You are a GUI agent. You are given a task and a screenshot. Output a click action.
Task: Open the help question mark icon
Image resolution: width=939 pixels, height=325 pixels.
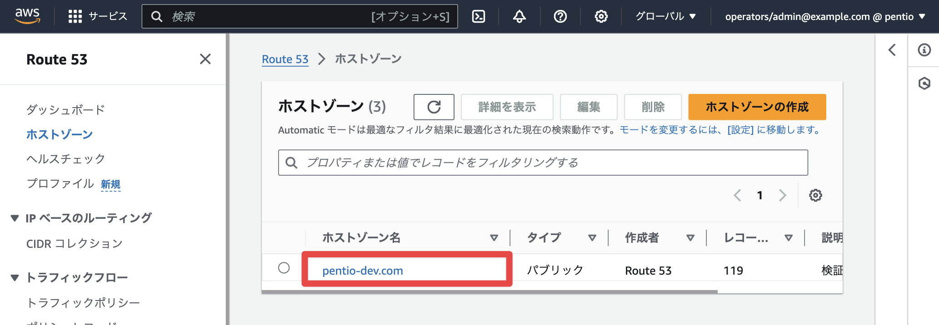pos(560,17)
